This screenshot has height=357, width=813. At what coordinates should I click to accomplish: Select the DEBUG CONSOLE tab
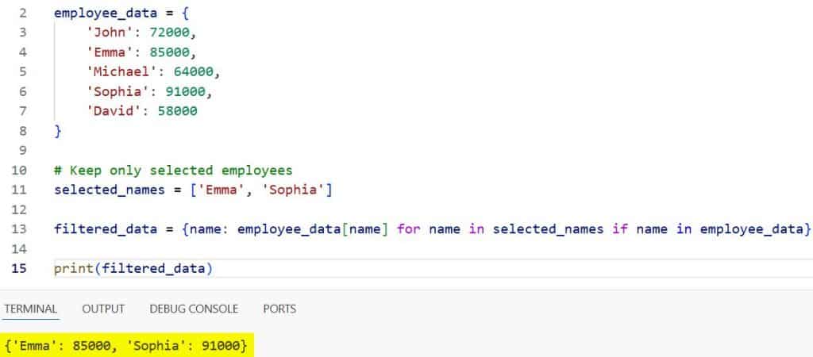tap(194, 309)
